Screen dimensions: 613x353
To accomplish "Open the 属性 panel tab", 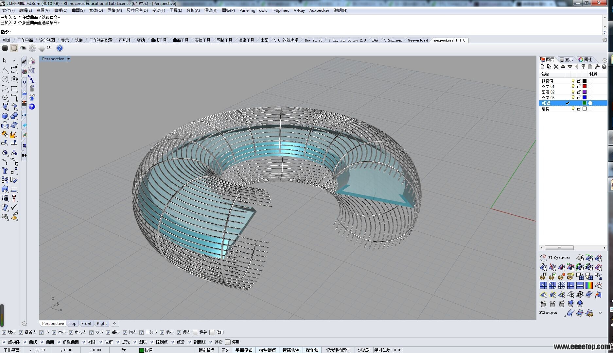I will click(x=586, y=59).
